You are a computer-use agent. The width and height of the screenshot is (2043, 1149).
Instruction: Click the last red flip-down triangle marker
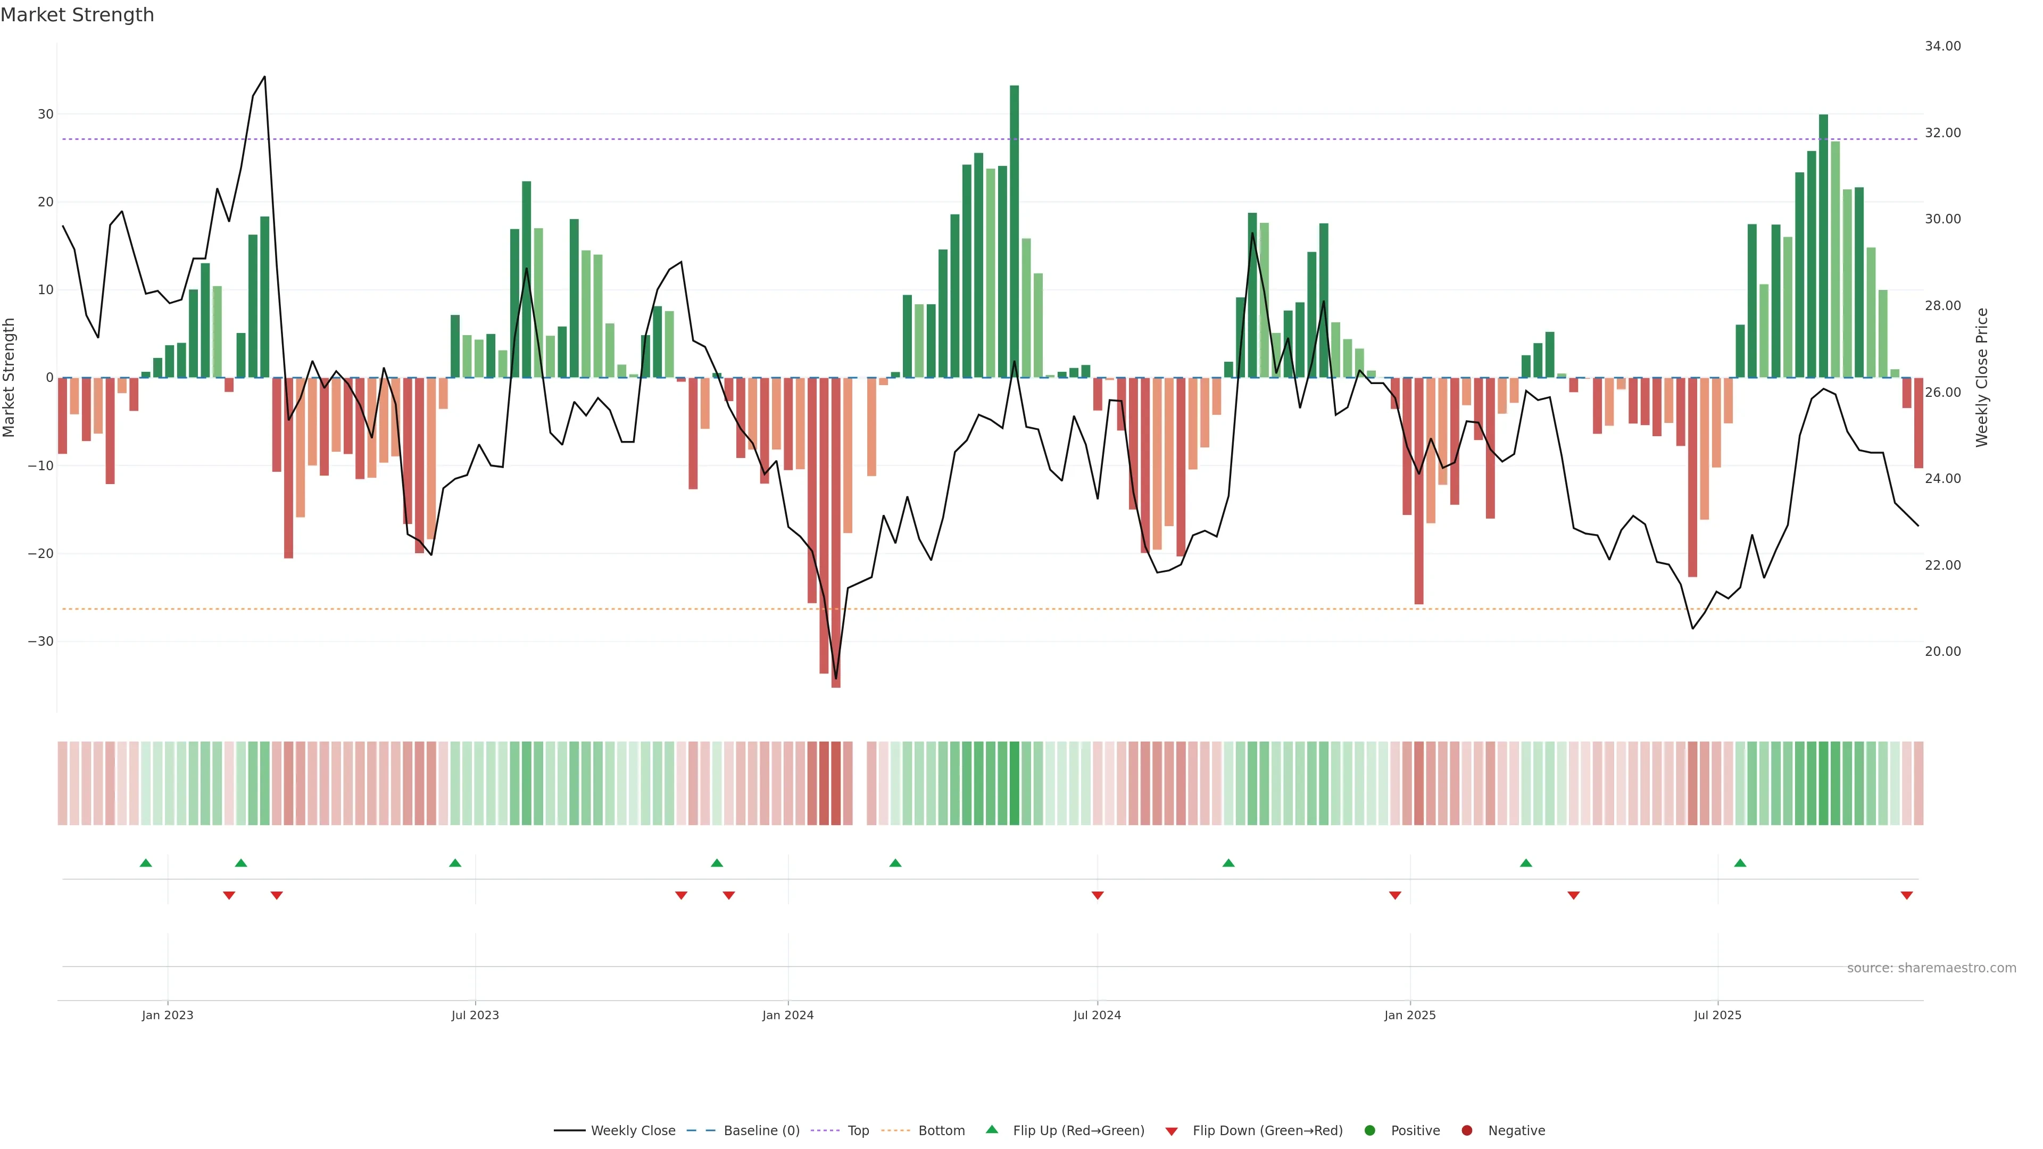[x=1907, y=895]
